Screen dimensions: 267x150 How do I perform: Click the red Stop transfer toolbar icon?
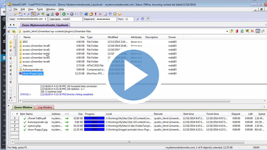coord(57,14)
